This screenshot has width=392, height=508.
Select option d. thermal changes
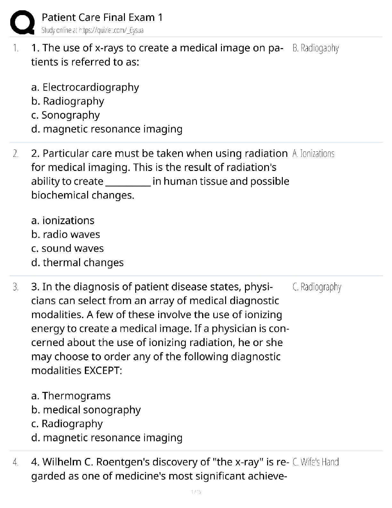[78, 262]
